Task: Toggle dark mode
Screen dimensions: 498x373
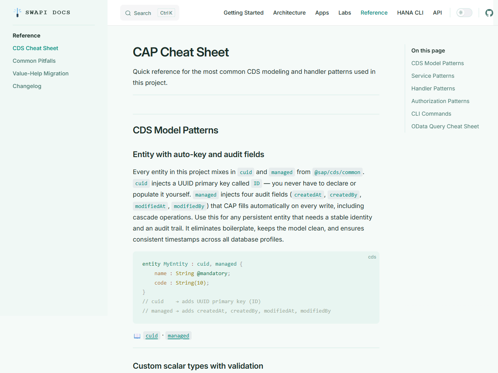Action: (464, 12)
